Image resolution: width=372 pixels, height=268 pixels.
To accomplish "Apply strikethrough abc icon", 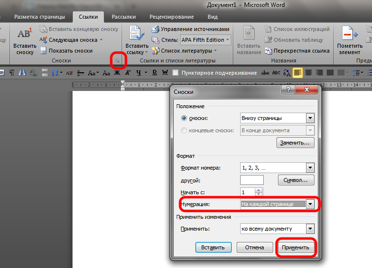I will (x=265, y=73).
